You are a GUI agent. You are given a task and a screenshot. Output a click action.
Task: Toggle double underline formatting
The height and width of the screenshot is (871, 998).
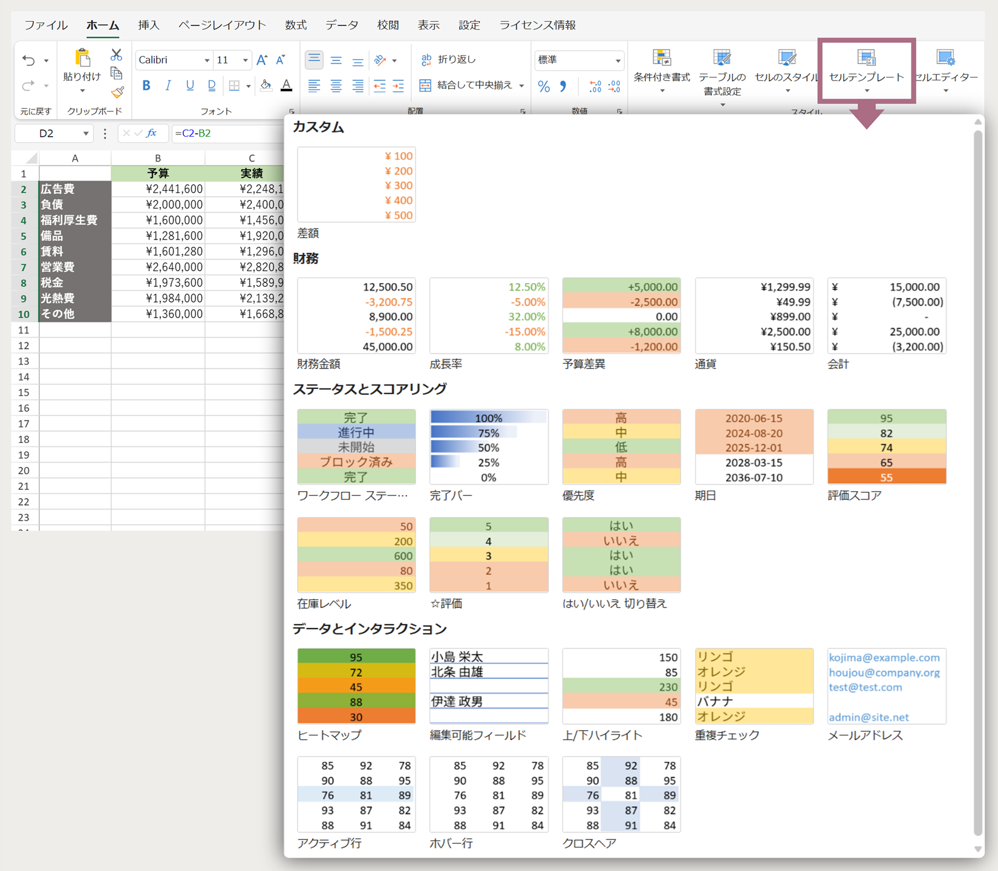click(x=212, y=86)
